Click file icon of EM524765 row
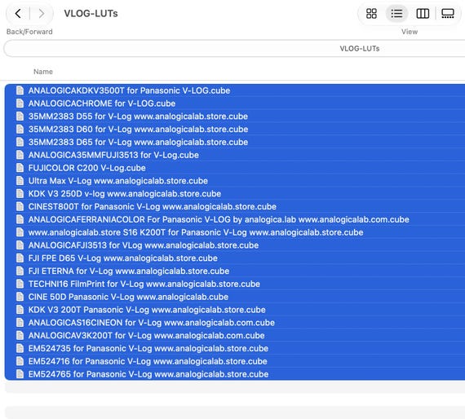 pyautogui.click(x=20, y=373)
